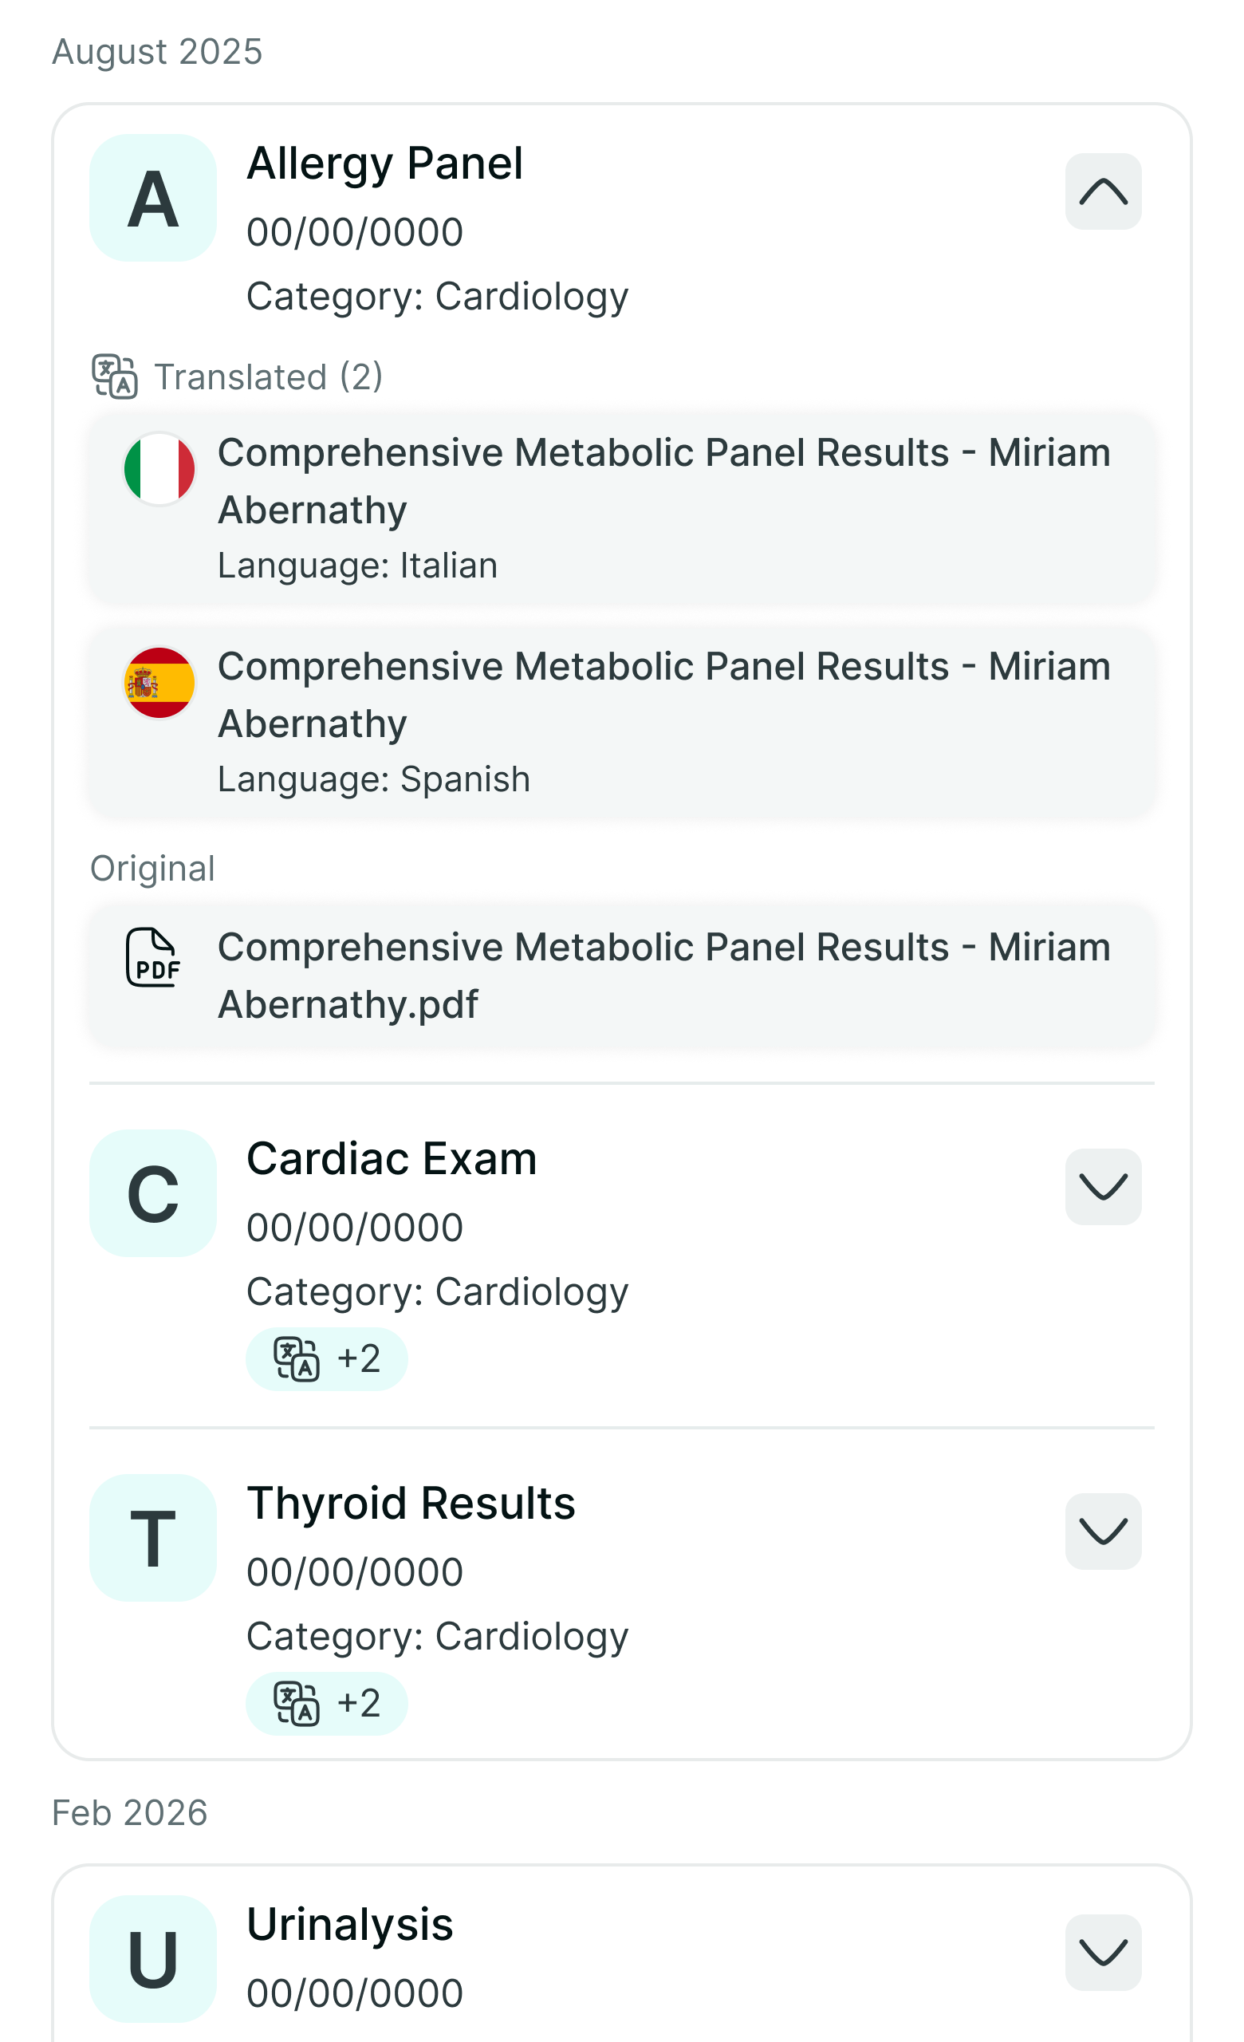Collapse the Allergy Panel record
Viewport: 1244px width, 2042px height.
click(1103, 191)
